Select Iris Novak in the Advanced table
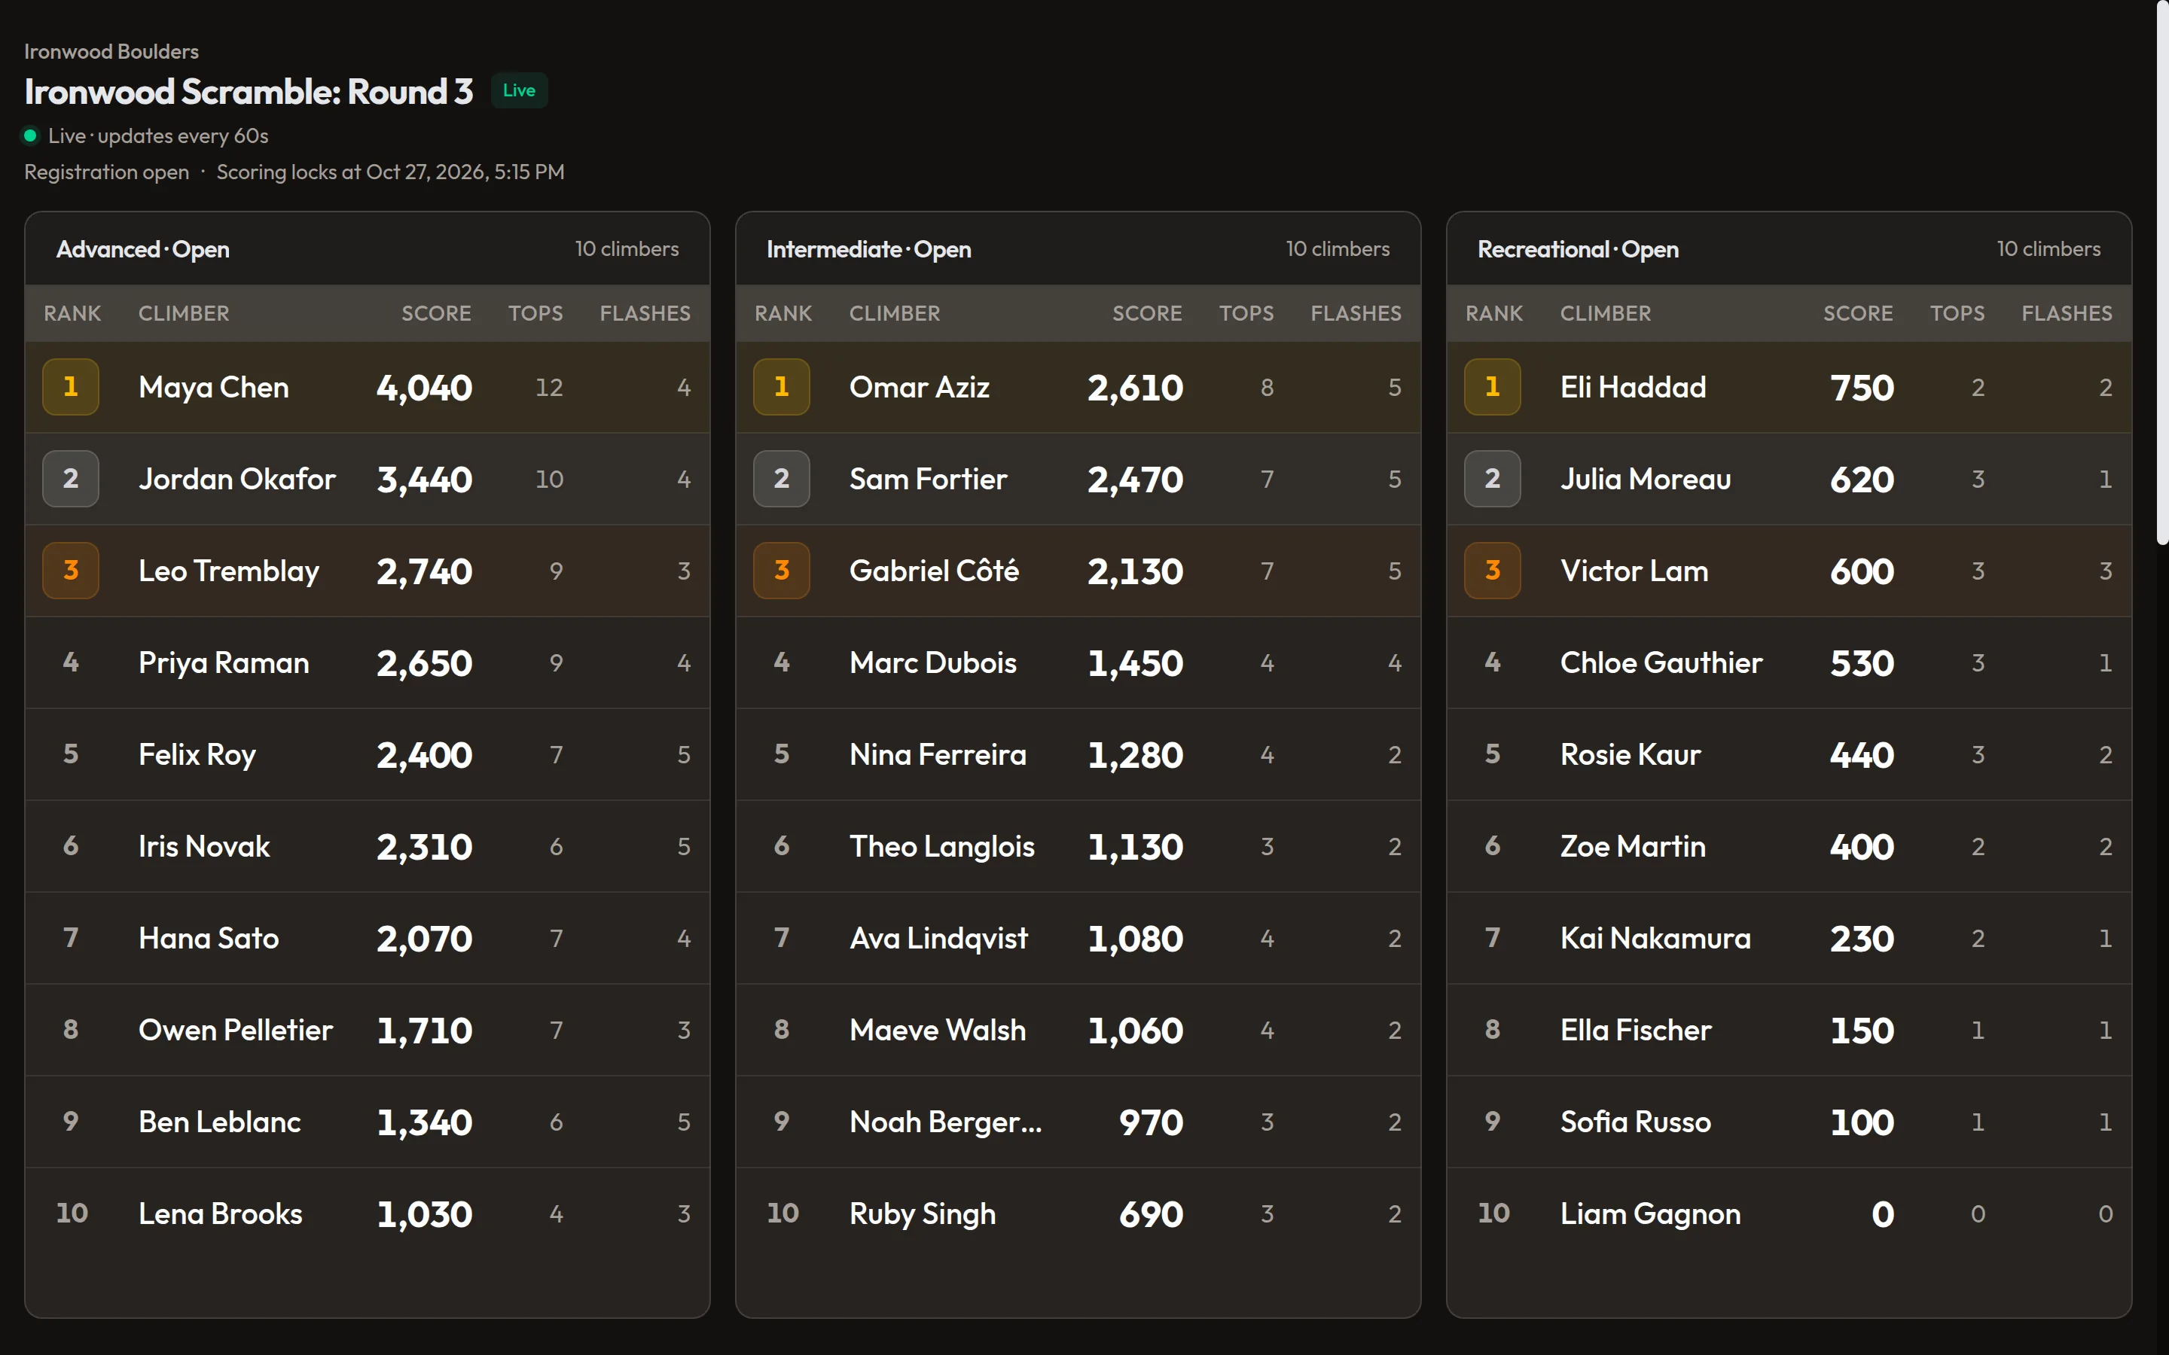Image resolution: width=2169 pixels, height=1355 pixels. pyautogui.click(x=204, y=847)
